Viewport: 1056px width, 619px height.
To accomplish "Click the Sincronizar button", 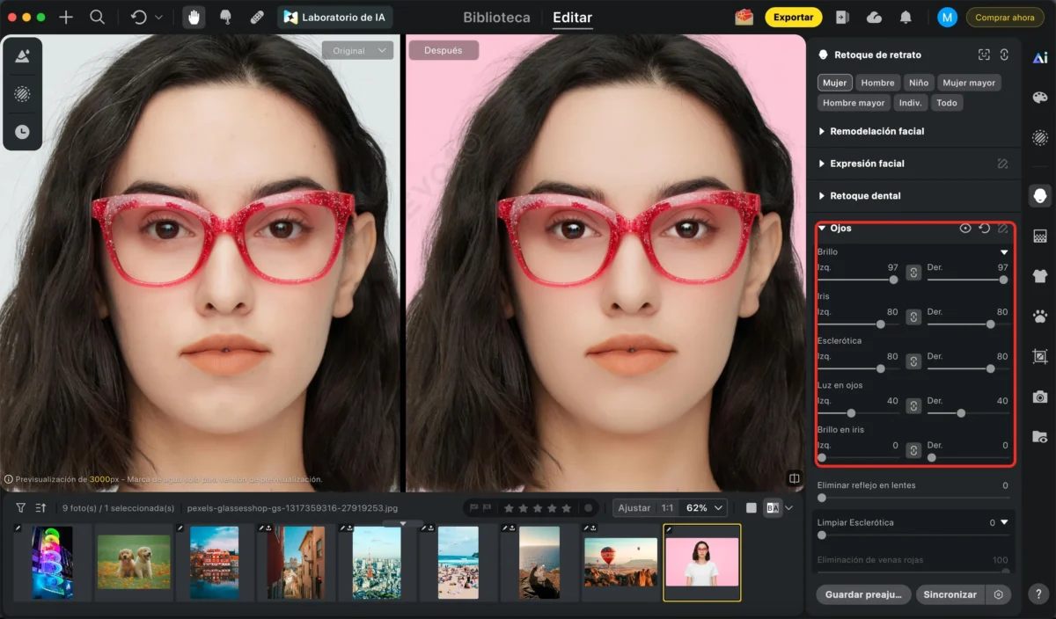I will (x=950, y=594).
